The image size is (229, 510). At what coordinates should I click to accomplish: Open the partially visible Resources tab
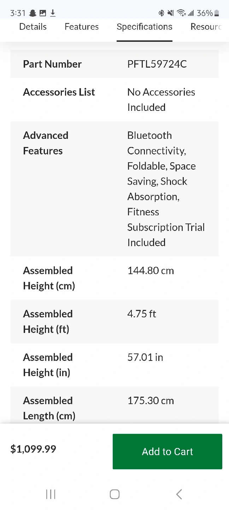coord(206,27)
